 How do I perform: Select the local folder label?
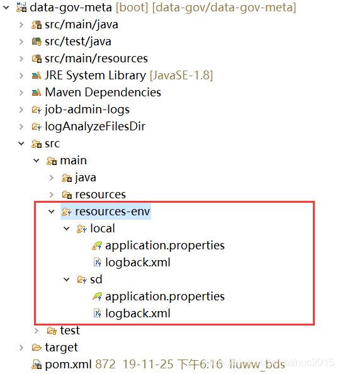pos(103,229)
